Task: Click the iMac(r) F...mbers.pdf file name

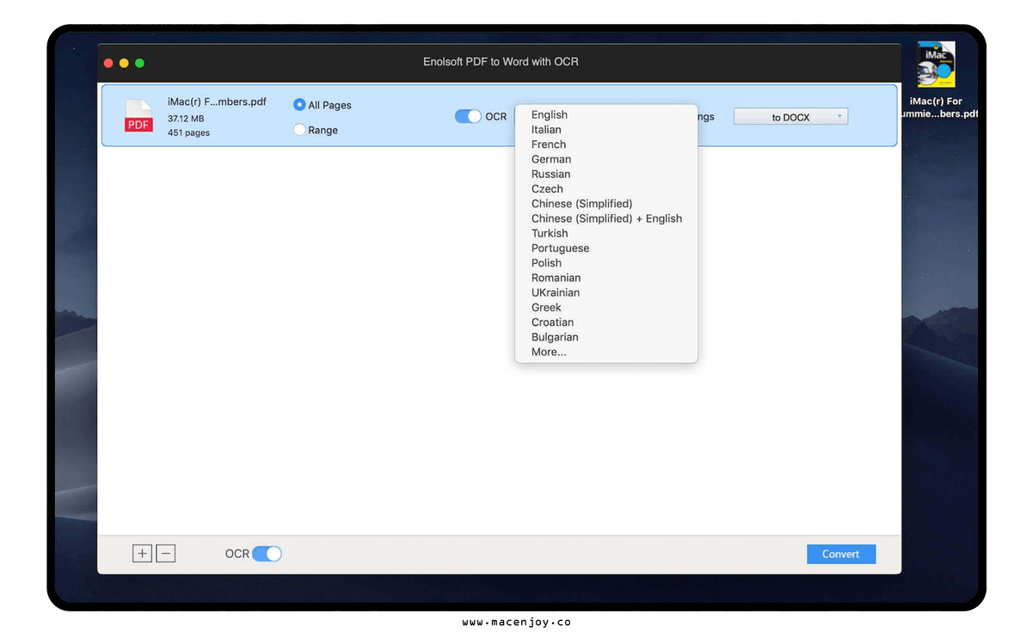Action: pos(217,101)
